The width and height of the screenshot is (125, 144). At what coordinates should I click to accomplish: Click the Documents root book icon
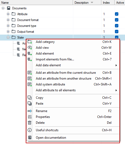[8, 8]
